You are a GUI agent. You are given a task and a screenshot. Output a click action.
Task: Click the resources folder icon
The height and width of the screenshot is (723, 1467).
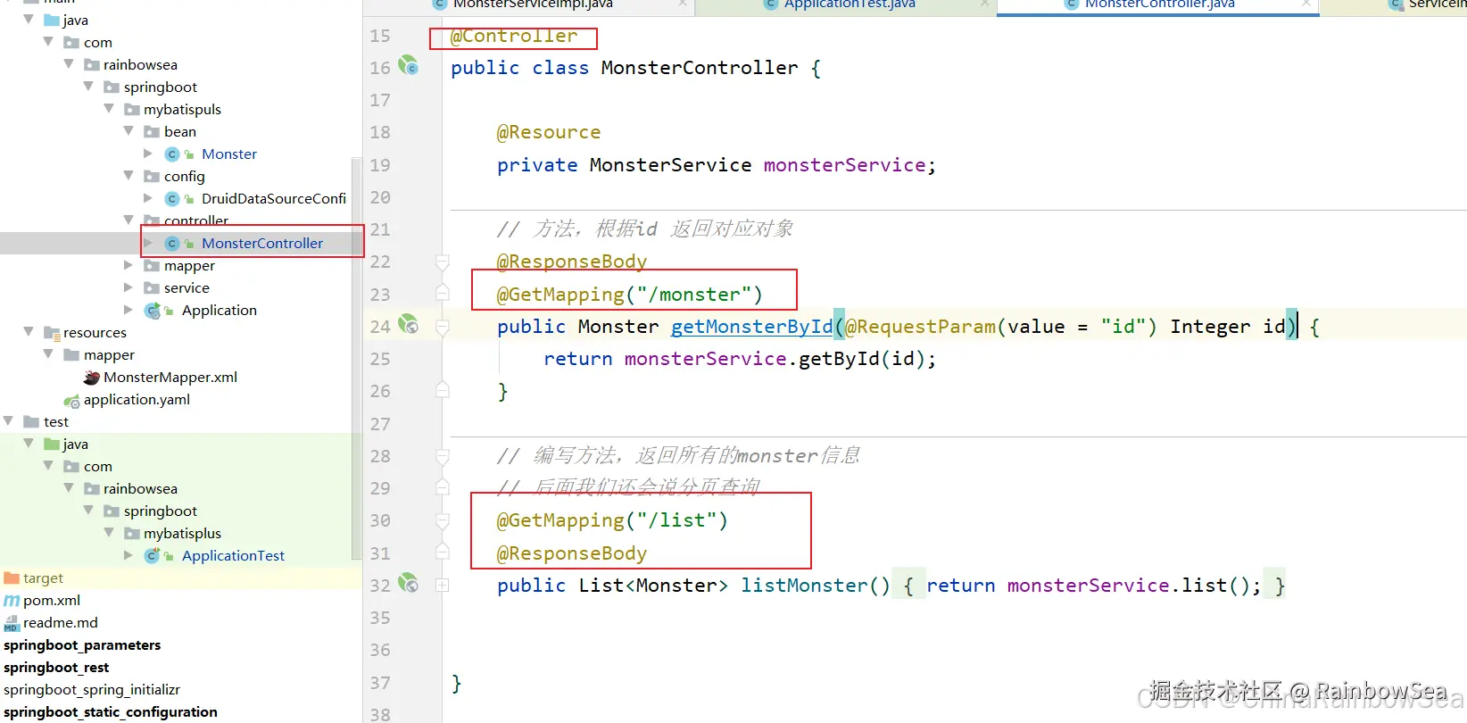(52, 332)
